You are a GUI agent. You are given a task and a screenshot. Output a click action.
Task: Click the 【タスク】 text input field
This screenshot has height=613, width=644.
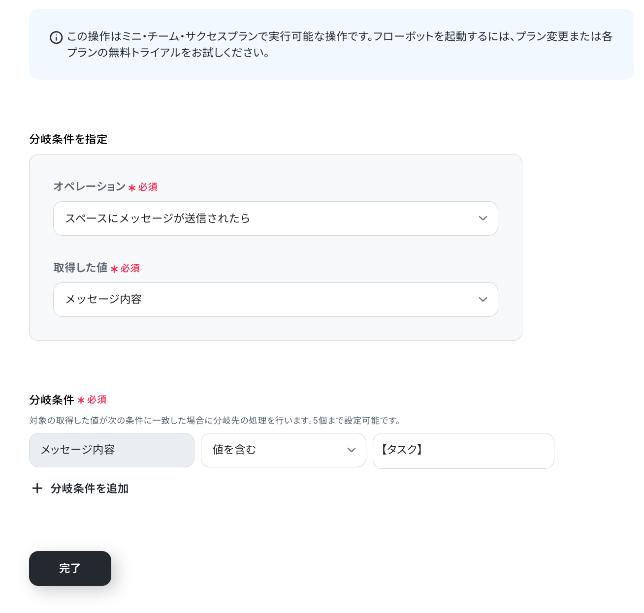point(463,451)
